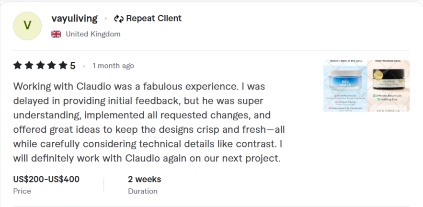This screenshot has height=207, width=423.
Task: Click the "1 month ago" timestamp
Action: [x=113, y=66]
